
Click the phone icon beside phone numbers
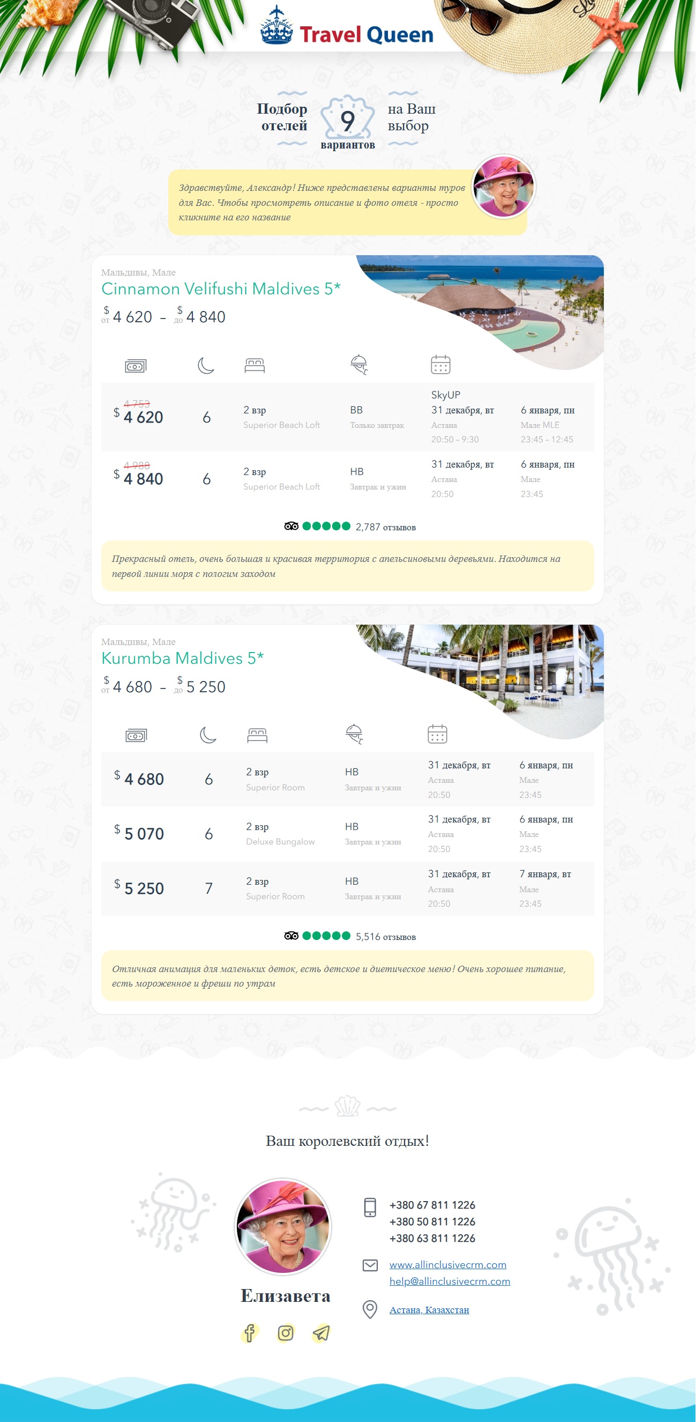pyautogui.click(x=370, y=1208)
